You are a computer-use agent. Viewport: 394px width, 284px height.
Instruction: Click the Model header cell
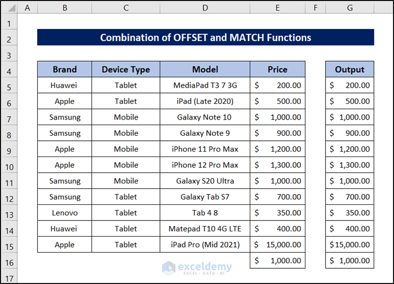click(205, 69)
